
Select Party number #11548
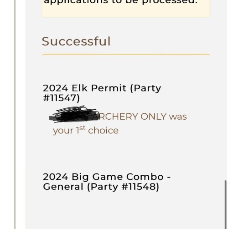(x=140, y=187)
